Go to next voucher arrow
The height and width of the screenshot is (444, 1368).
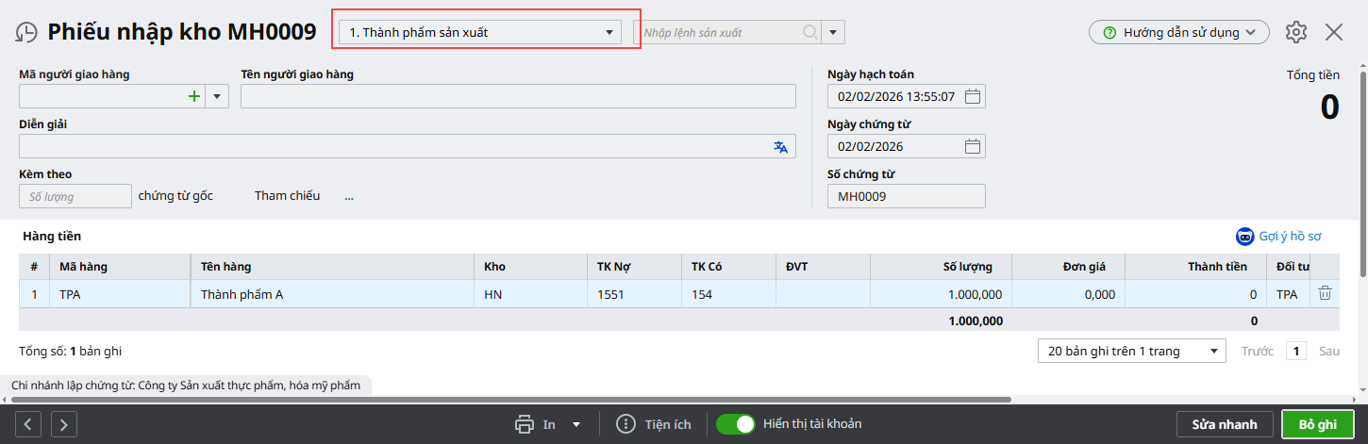click(x=63, y=424)
